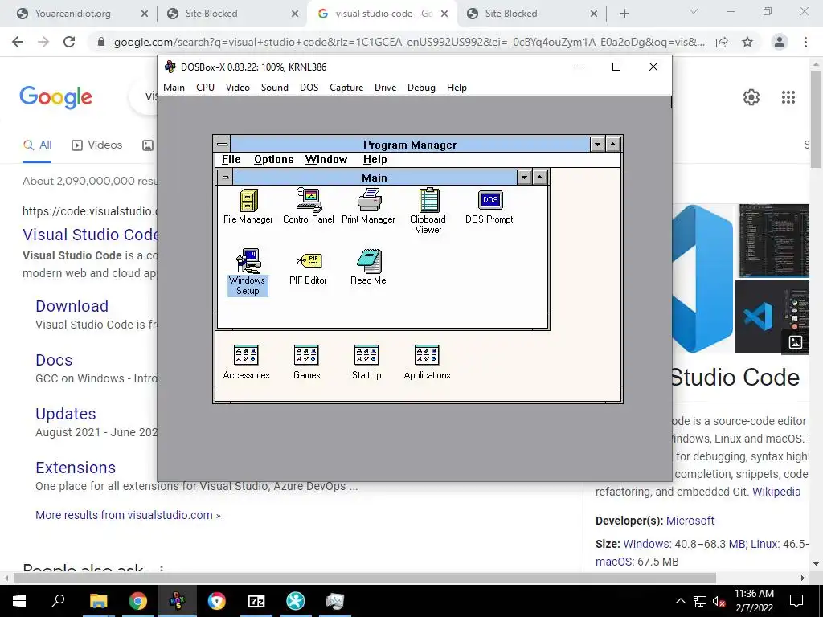
Task: Open the PIF Editor icon
Action: pos(308,268)
